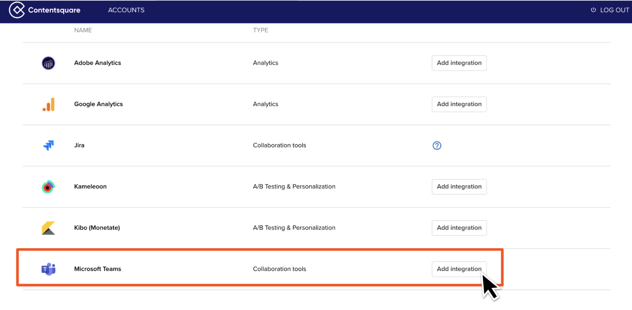The height and width of the screenshot is (310, 632).
Task: Select the Kameleoon name text
Action: tap(90, 186)
